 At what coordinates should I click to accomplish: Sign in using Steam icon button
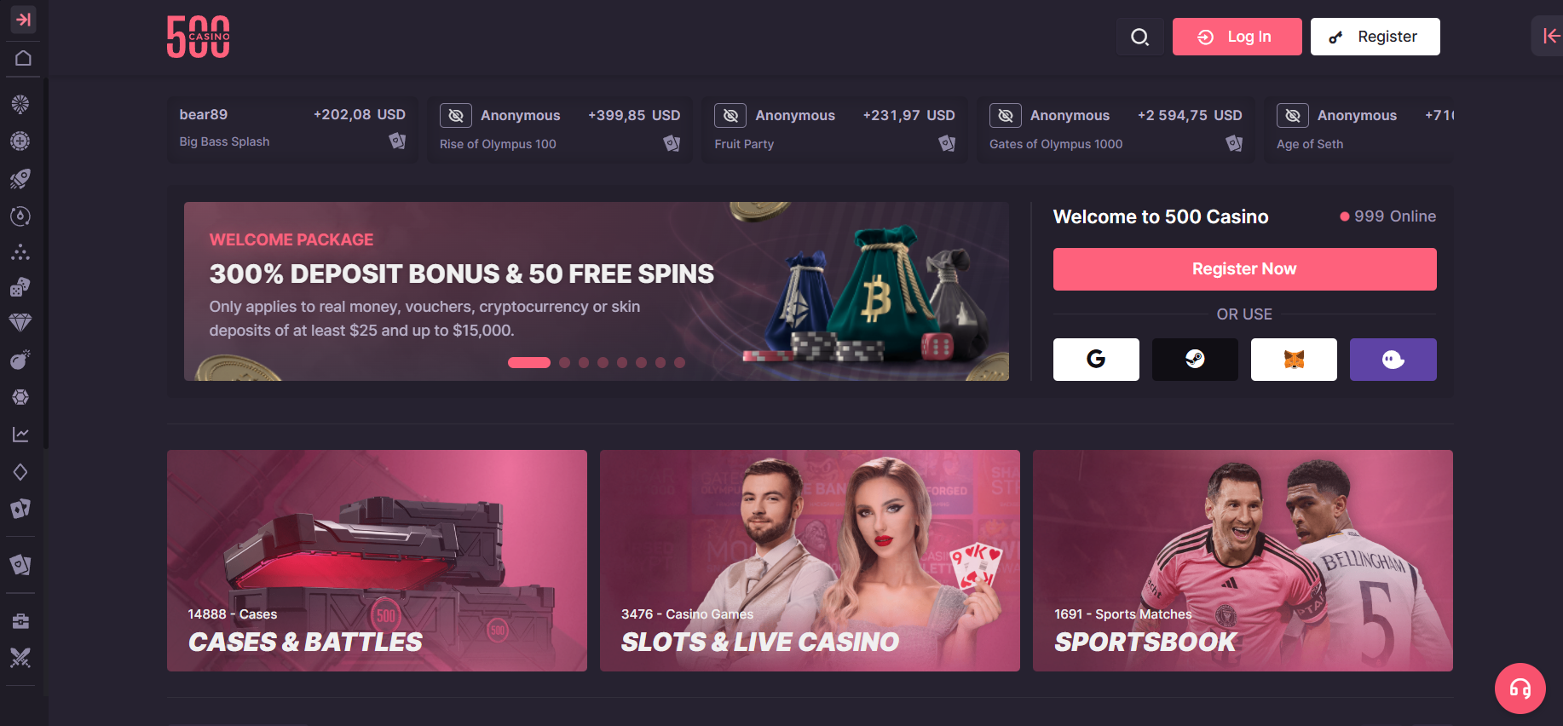pos(1195,360)
